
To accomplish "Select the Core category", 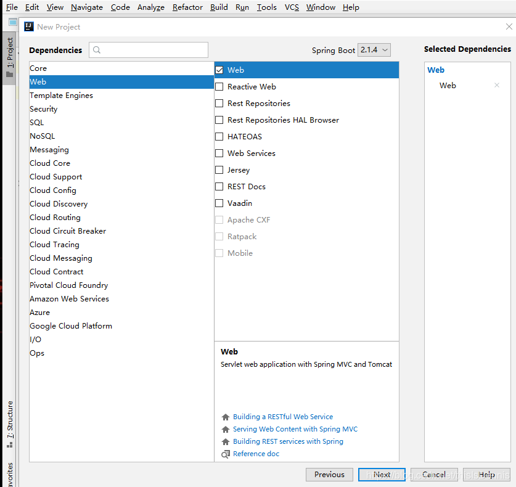I will 121,68.
